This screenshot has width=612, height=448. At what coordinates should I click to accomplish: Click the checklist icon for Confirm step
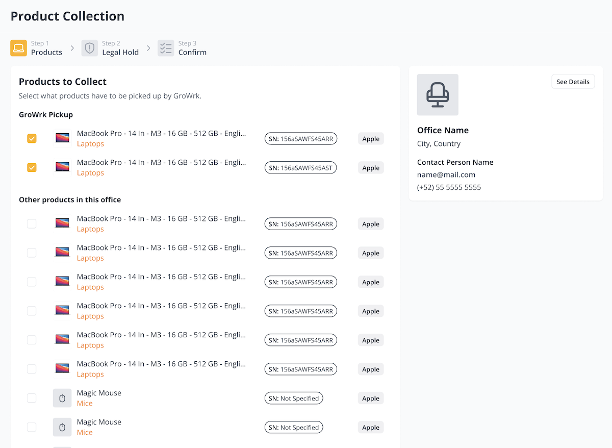(166, 48)
